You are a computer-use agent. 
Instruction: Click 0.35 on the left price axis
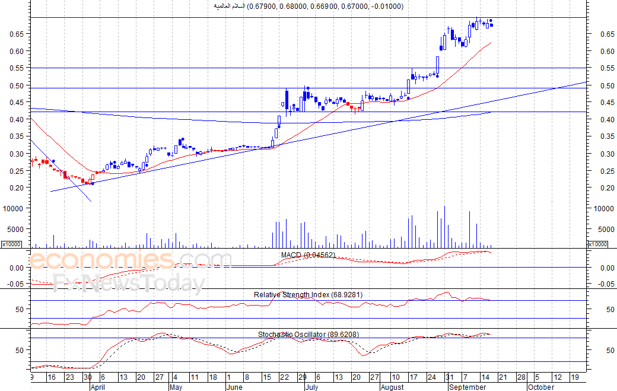point(17,136)
